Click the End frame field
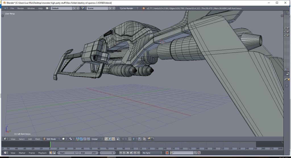The image size is (291, 158). point(89,153)
